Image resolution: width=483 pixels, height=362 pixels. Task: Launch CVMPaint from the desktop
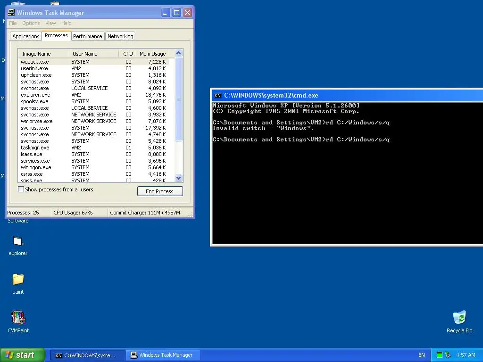pyautogui.click(x=18, y=318)
